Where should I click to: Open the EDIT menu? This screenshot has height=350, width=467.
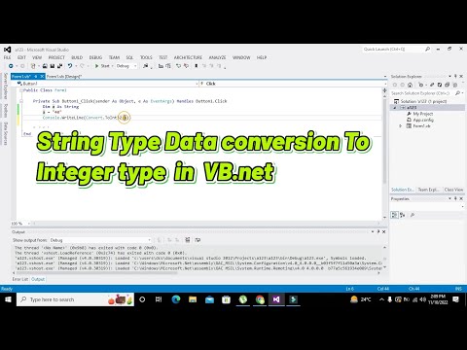[x=21, y=57]
